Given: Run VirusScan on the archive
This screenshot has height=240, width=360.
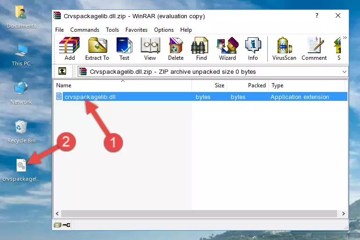Looking at the screenshot, I should [284, 49].
